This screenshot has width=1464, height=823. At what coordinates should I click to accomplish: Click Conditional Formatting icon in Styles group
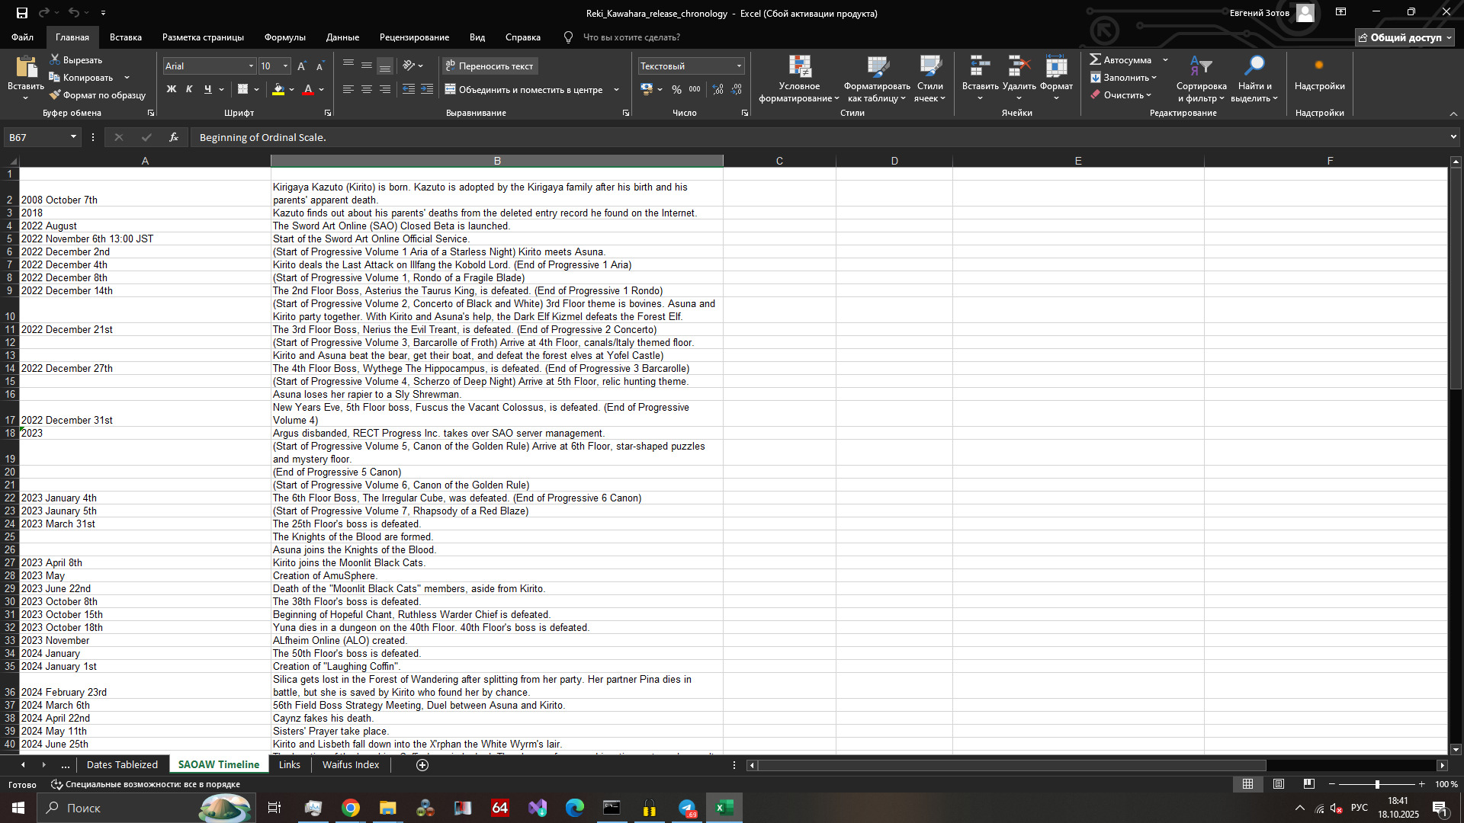(x=799, y=67)
